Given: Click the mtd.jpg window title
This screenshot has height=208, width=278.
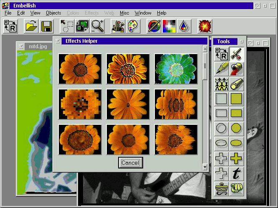Looking at the screenshot, I should tap(38, 47).
